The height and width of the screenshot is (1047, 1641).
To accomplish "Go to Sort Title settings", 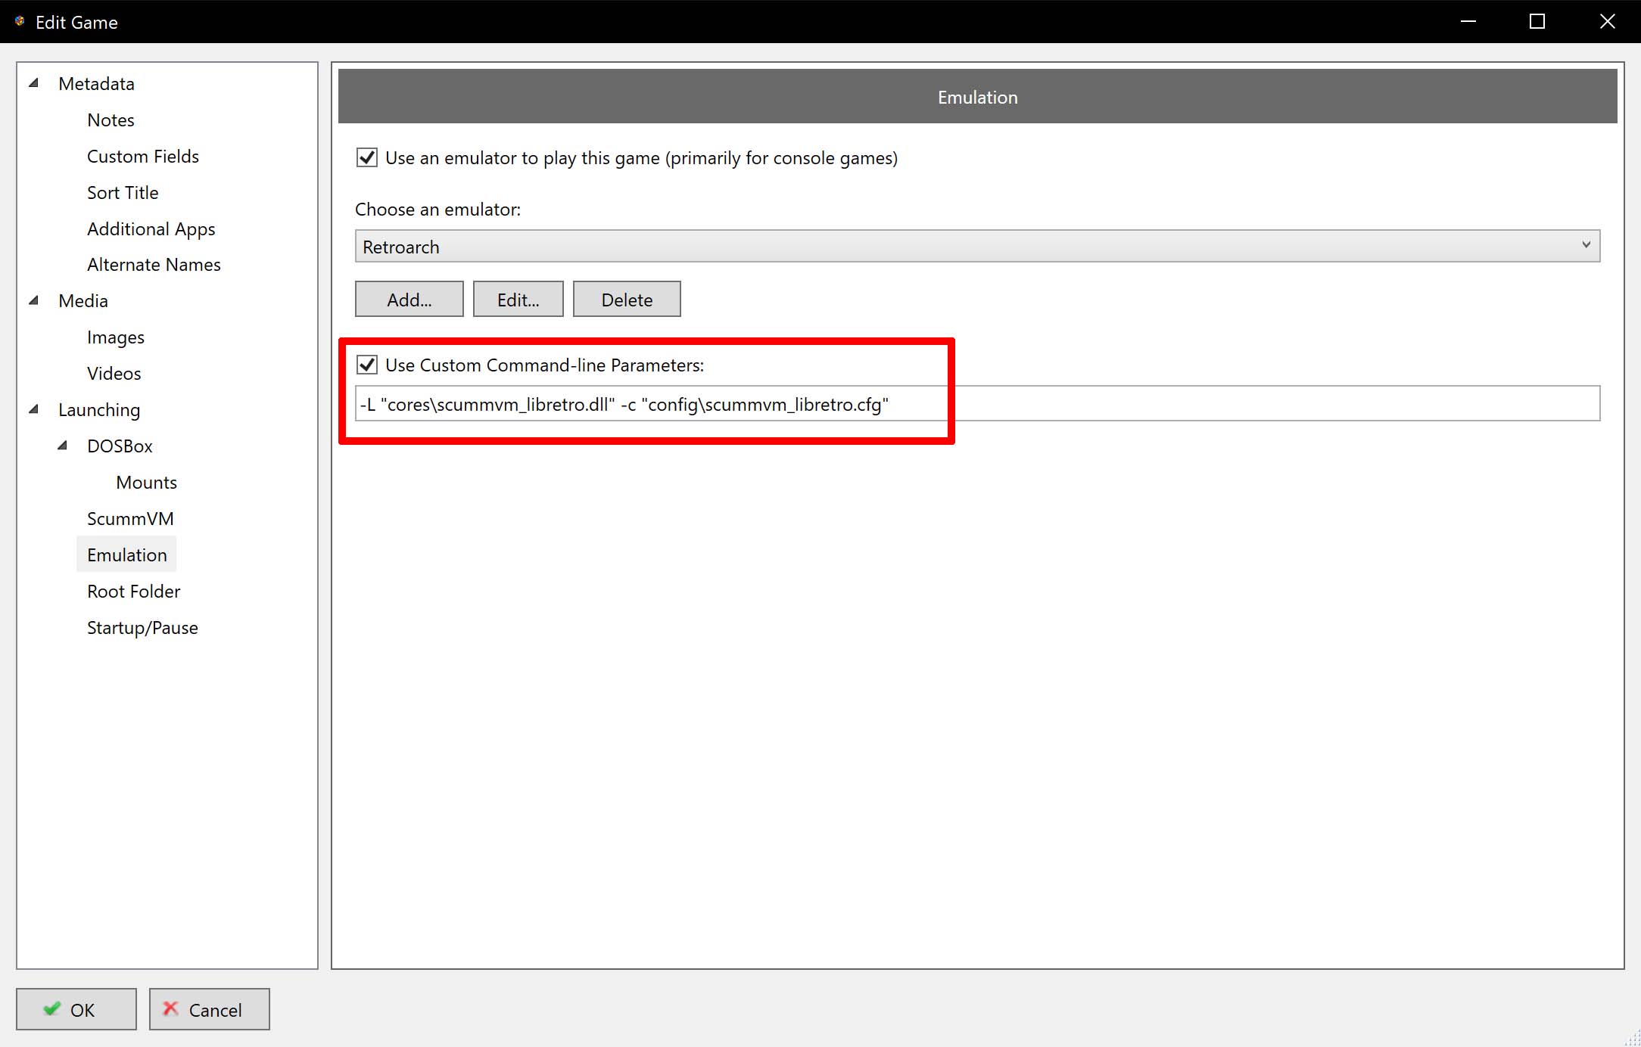I will pos(123,192).
